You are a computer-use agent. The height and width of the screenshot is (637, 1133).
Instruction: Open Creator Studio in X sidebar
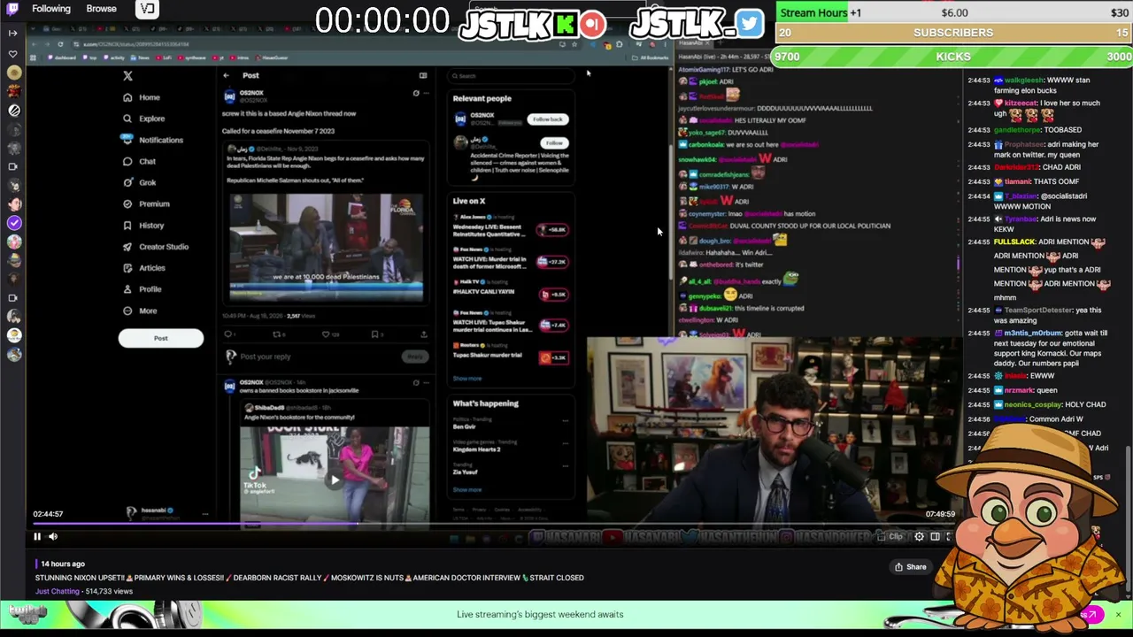(156, 247)
